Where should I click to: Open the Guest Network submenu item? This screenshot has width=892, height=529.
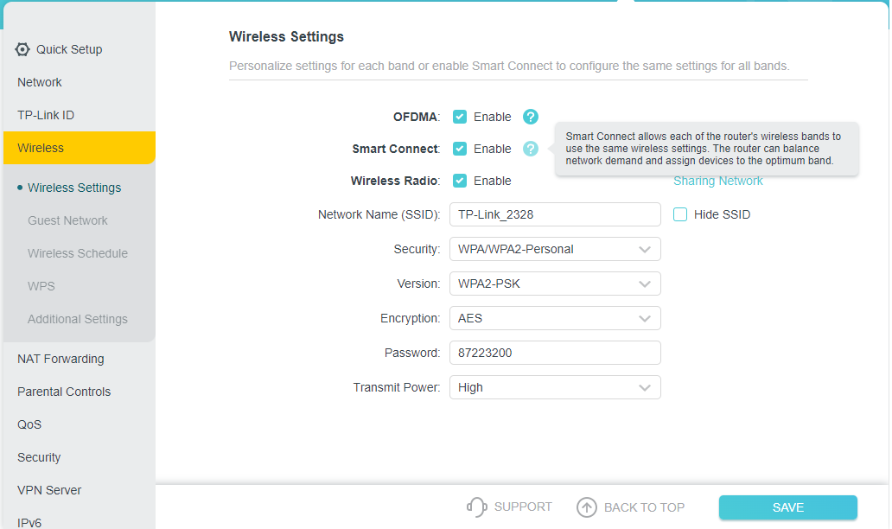coord(67,220)
